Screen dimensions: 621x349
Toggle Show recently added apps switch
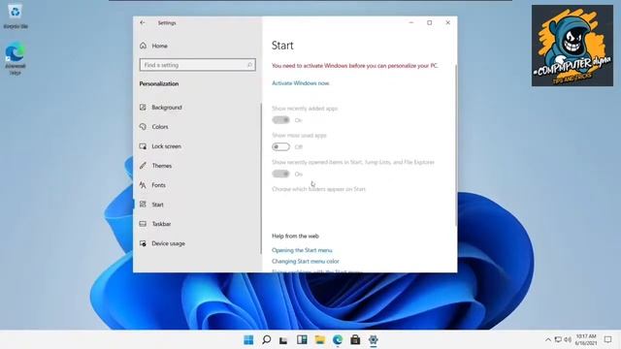tap(280, 120)
